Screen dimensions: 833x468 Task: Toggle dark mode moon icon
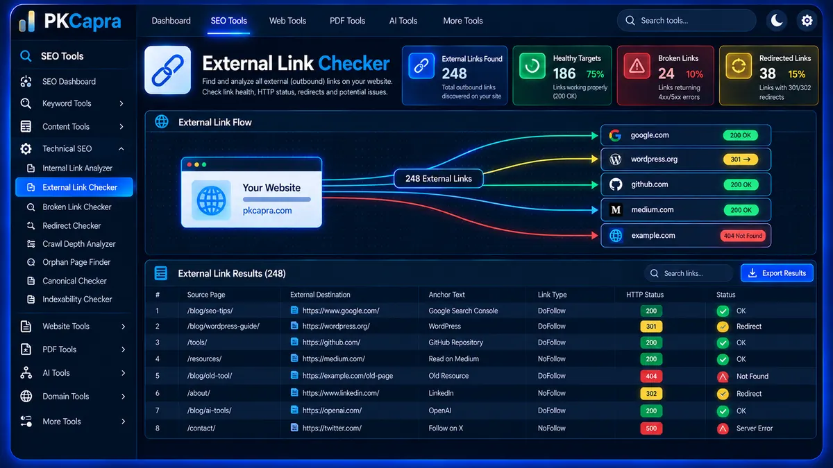[777, 21]
